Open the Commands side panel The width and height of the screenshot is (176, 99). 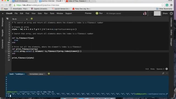[x=2, y=44]
